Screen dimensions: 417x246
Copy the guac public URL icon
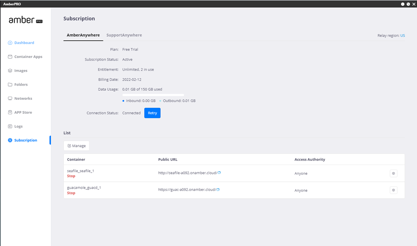tap(218, 190)
